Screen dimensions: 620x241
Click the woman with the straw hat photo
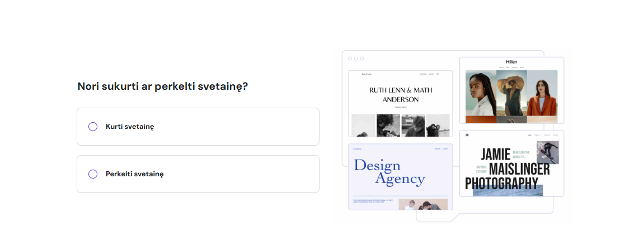[511, 93]
